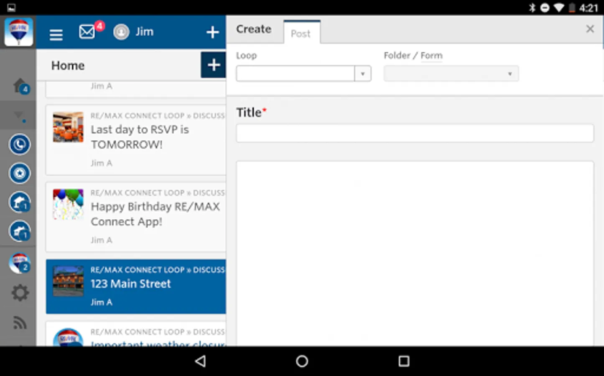The image size is (604, 376).
Task: Open the 'Happy Birthday RE/MAX Connect App!' post
Action: 136,217
